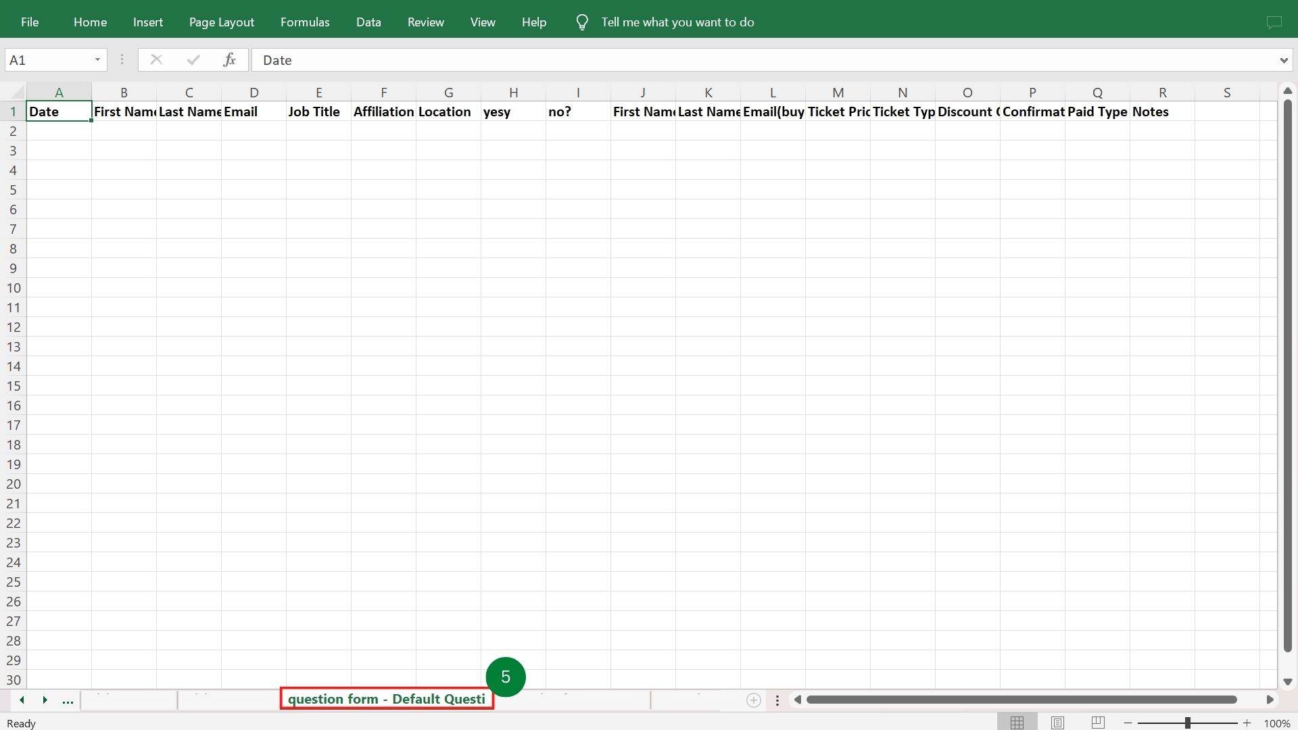Select the 'no?' header cell
This screenshot has height=730, width=1298.
point(578,112)
